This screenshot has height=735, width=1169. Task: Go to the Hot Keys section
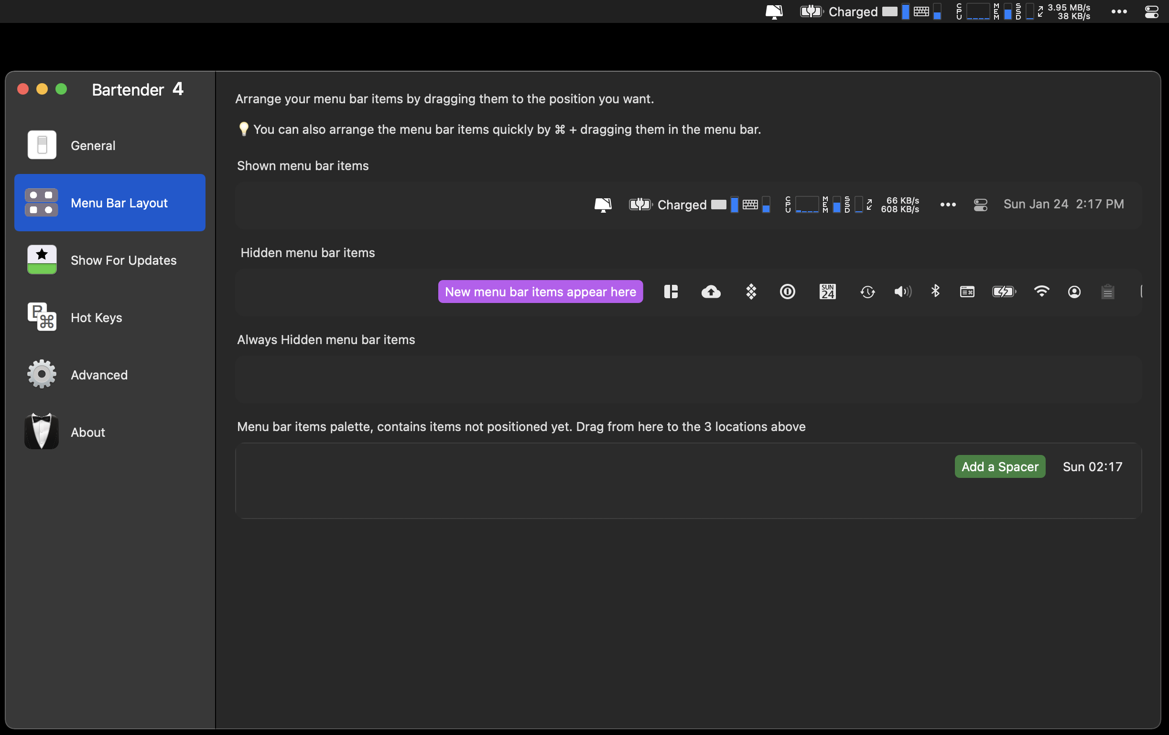point(110,317)
